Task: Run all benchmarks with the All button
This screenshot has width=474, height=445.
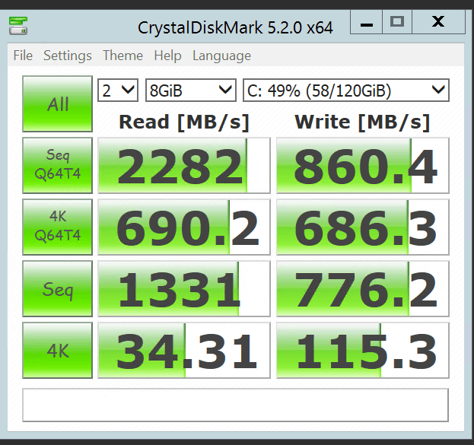Action: (57, 103)
